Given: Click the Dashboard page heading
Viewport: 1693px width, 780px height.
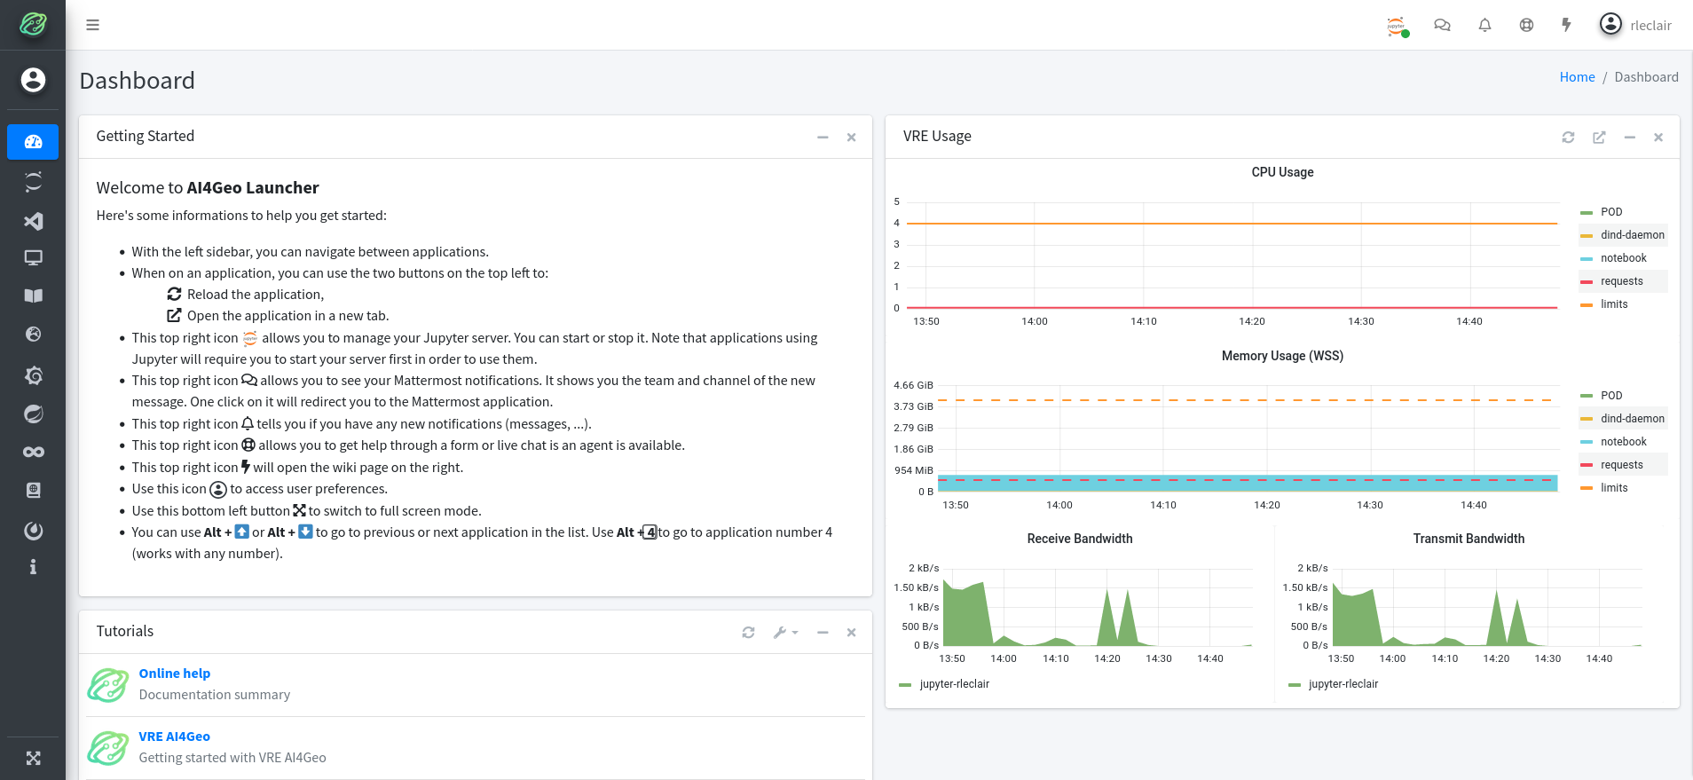Looking at the screenshot, I should [138, 81].
